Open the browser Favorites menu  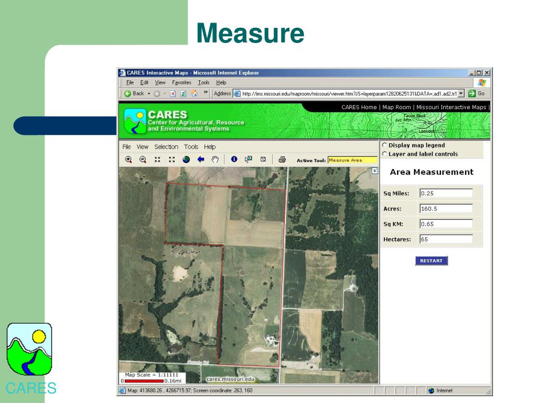pyautogui.click(x=181, y=82)
